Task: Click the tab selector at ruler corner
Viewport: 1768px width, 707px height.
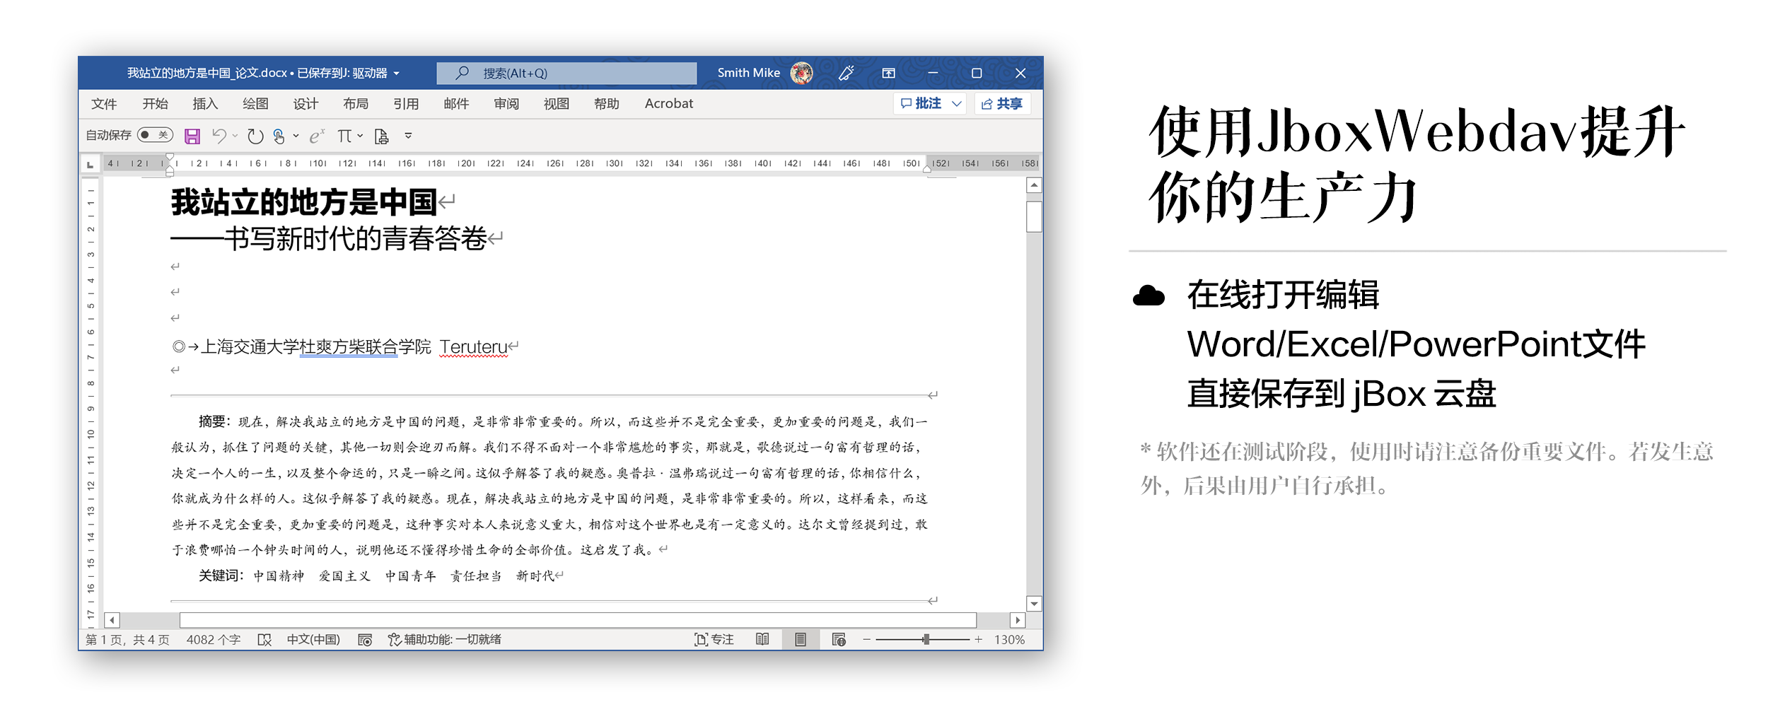Action: [x=90, y=165]
